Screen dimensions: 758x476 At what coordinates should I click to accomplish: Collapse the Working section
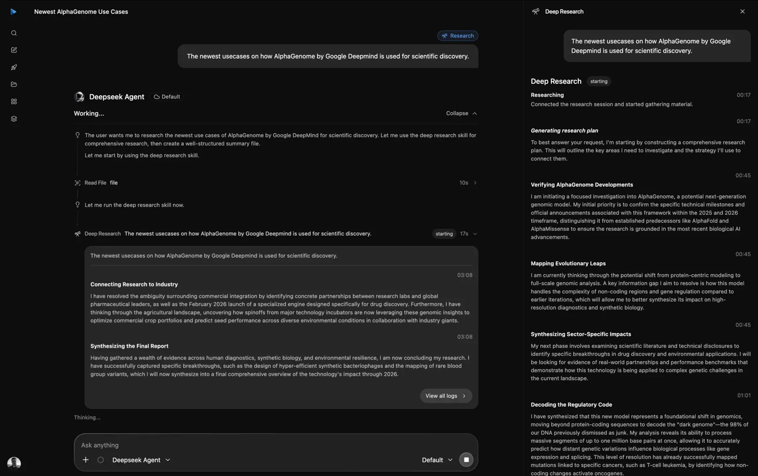point(461,113)
